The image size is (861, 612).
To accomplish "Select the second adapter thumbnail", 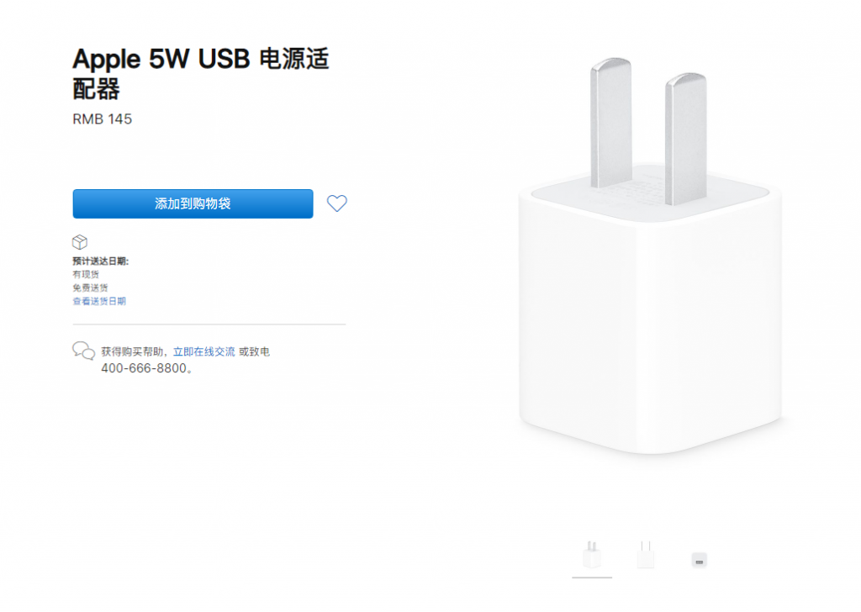I will click(646, 555).
